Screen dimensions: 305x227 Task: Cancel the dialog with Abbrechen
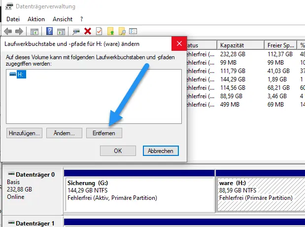pos(161,151)
